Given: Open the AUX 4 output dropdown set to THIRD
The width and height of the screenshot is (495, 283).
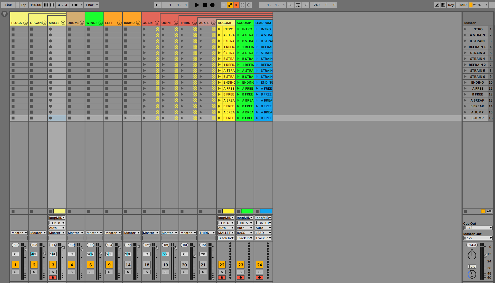Looking at the screenshot, I should [207, 233].
